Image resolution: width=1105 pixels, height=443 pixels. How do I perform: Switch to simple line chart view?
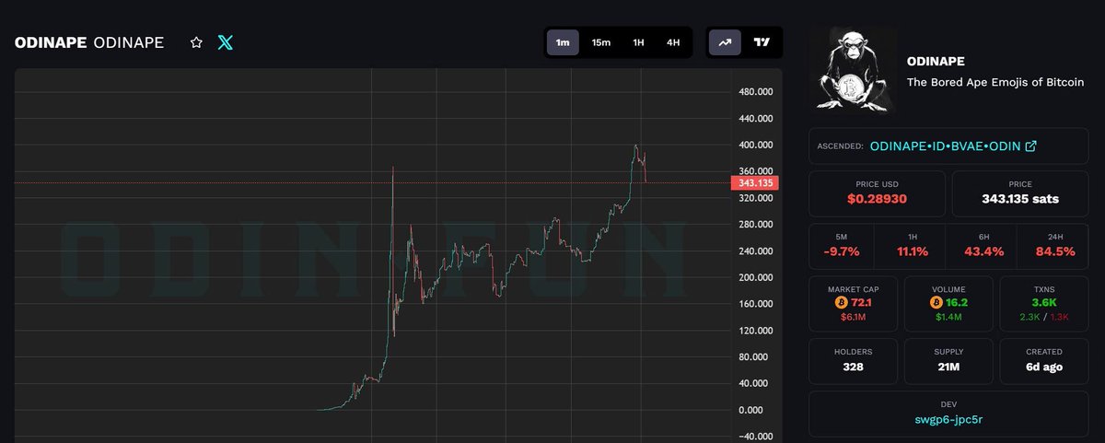click(x=725, y=42)
